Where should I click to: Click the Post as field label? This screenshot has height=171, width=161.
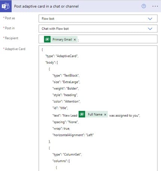[10, 18]
